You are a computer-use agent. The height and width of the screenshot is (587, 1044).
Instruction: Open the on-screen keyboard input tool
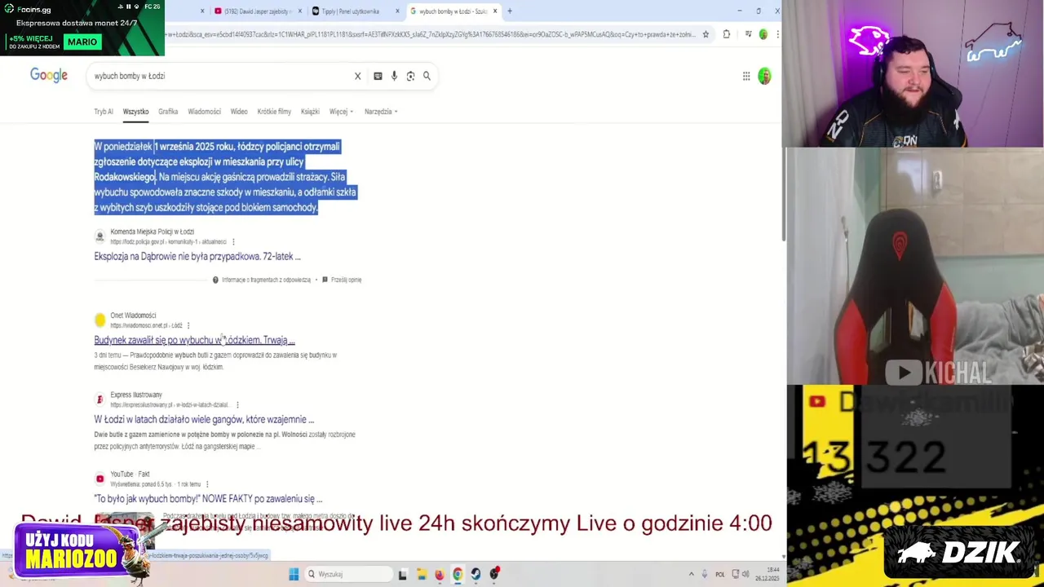tap(378, 76)
